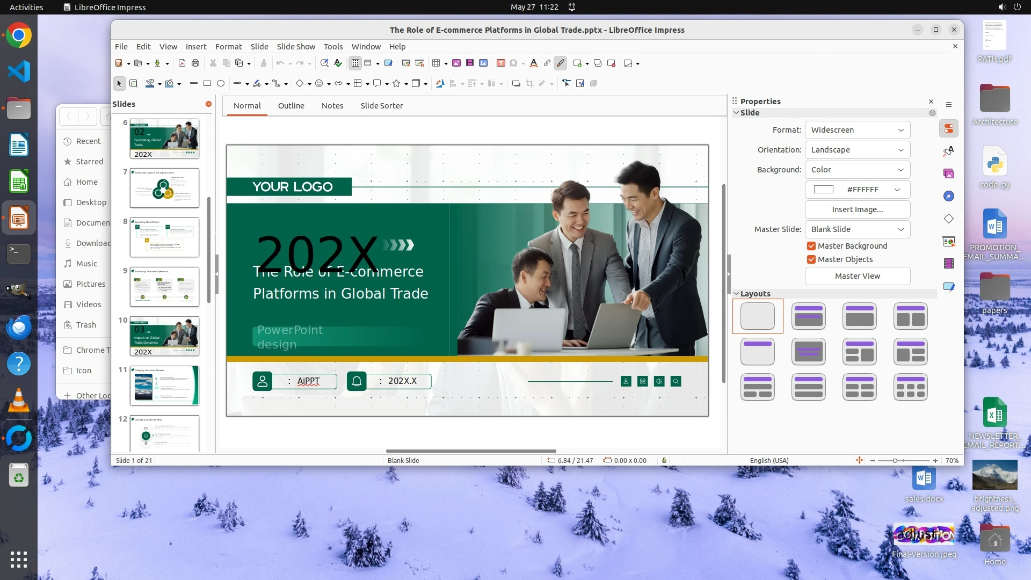Image resolution: width=1031 pixels, height=580 pixels.
Task: Close the Slides panel
Action: (x=208, y=104)
